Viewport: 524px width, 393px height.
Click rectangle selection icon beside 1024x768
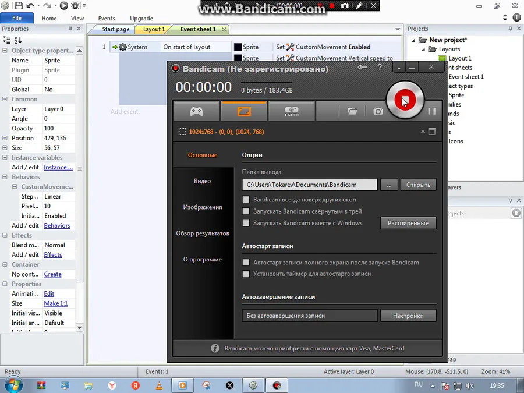(182, 132)
